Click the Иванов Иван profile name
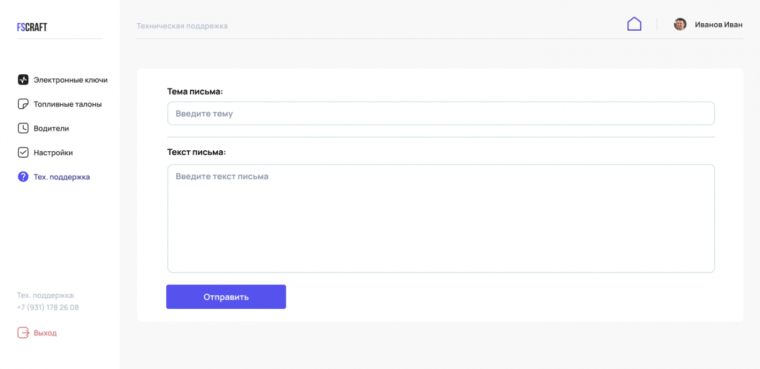The image size is (760, 369). [719, 25]
